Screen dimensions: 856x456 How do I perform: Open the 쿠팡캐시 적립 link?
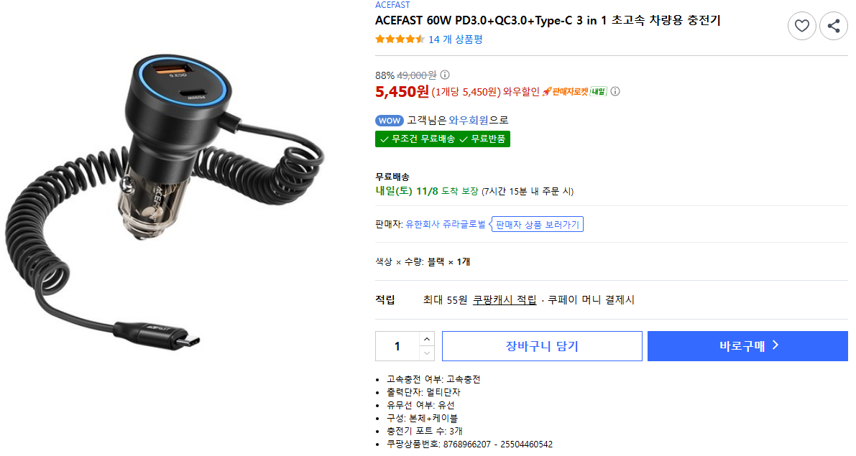coord(505,300)
